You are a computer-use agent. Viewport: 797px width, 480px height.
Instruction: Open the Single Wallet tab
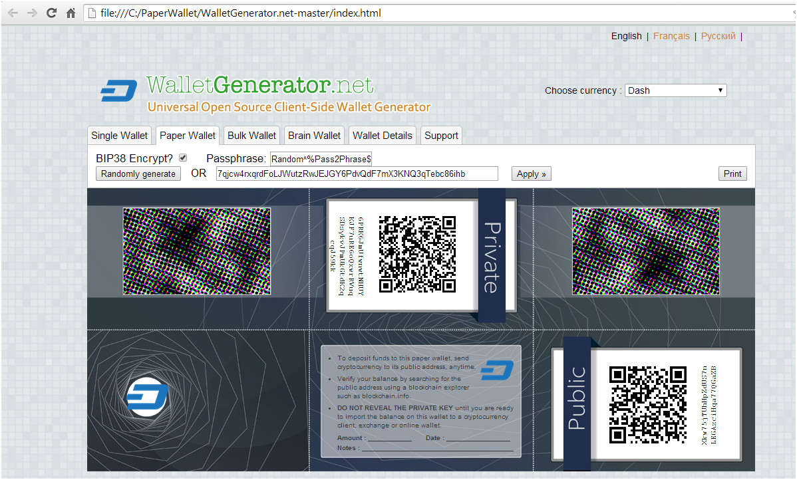click(120, 136)
